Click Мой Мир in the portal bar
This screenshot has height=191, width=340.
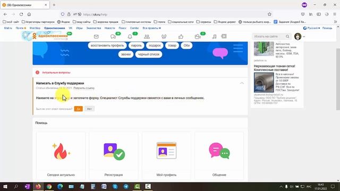[x=35, y=28]
